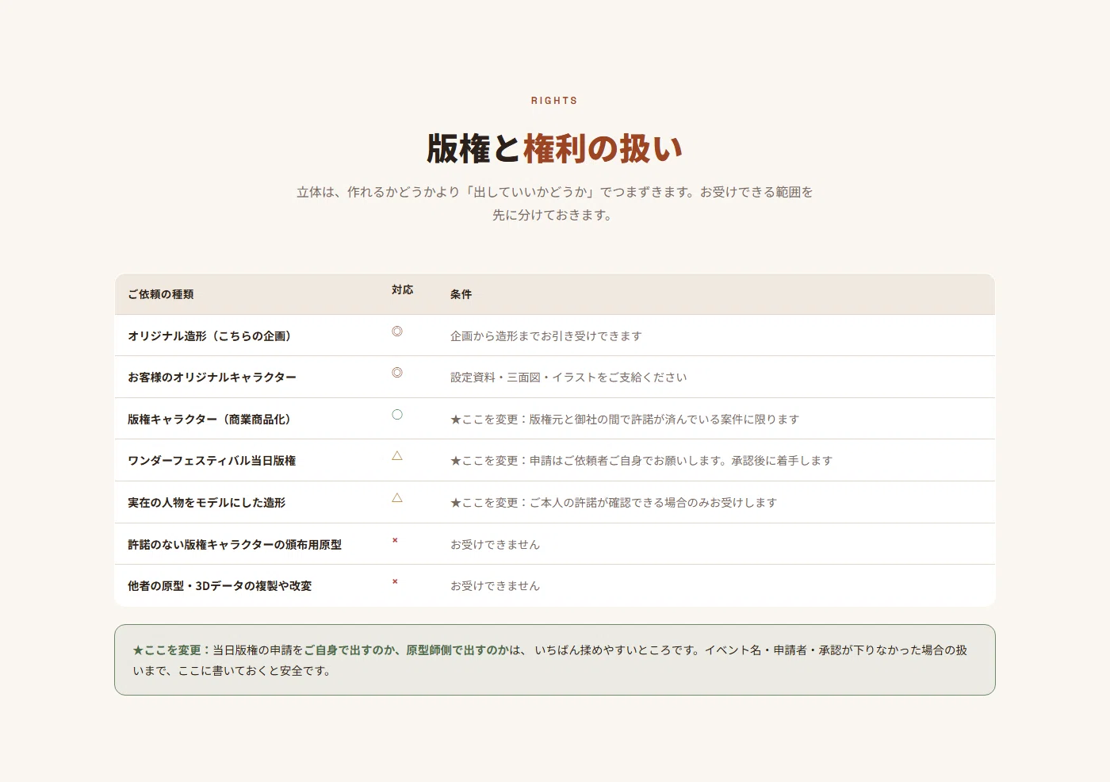The height and width of the screenshot is (782, 1110).
Task: Click お受けできません in 許諾のない版権キャラクター row
Action: [x=495, y=545]
